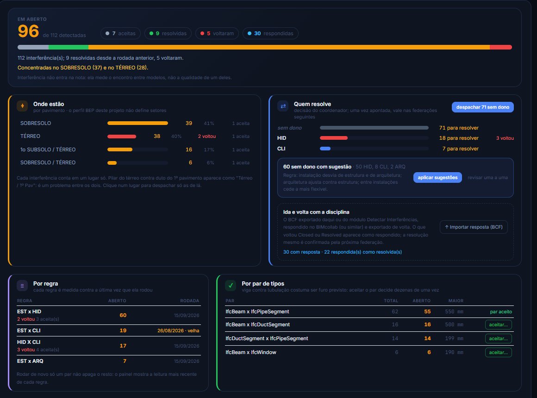537x398 pixels.
Task: Click the list icon beside Por regra
Action: click(22, 286)
